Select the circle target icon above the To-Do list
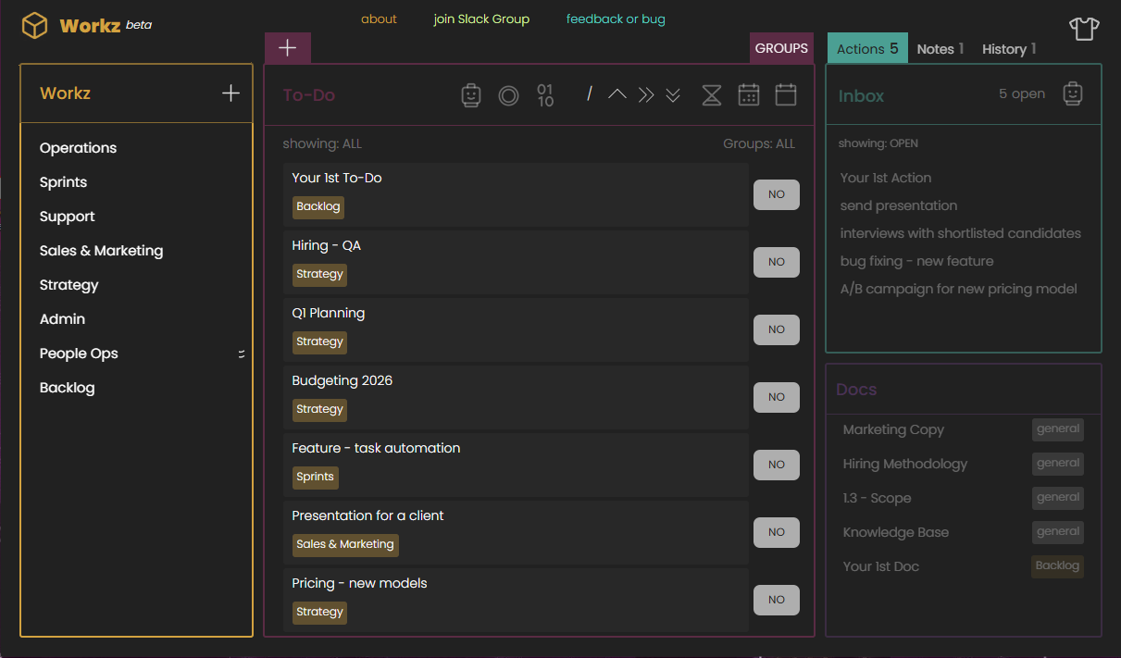The image size is (1121, 658). [x=508, y=94]
